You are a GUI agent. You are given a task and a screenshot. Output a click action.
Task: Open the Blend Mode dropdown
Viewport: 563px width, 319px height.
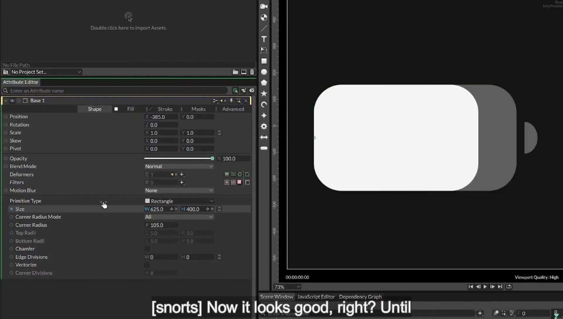pos(179,167)
